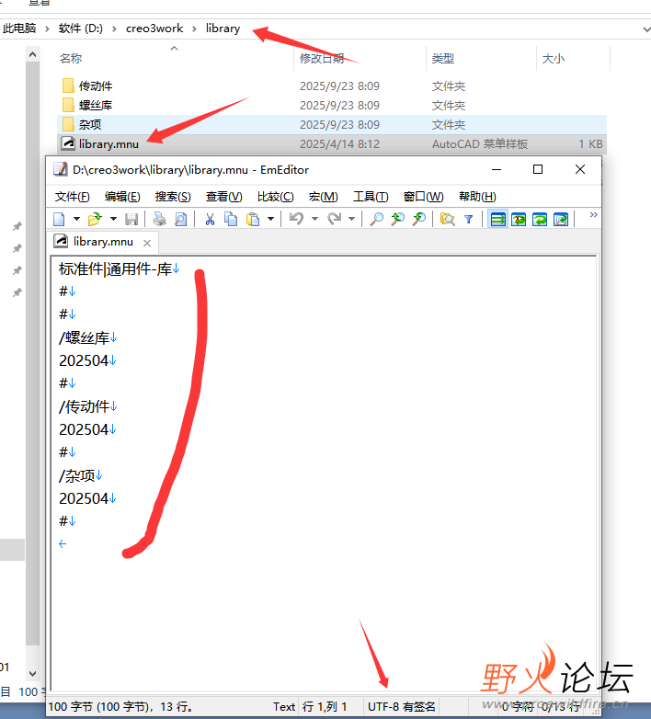
Task: Close the library.mnu tab with its X
Action: pyautogui.click(x=147, y=243)
